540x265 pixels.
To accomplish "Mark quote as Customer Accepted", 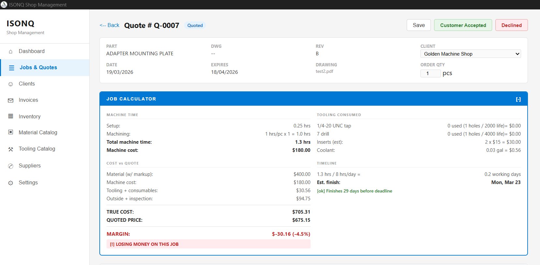I will click(x=463, y=25).
